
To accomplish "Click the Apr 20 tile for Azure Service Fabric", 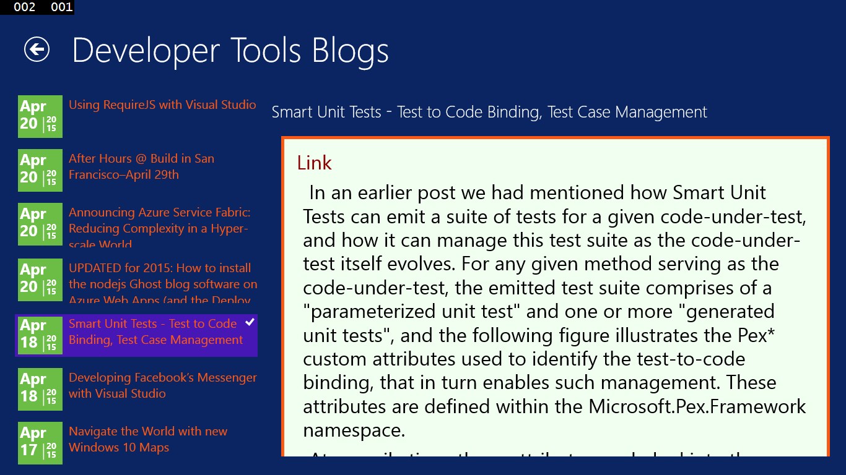I will pos(40,224).
